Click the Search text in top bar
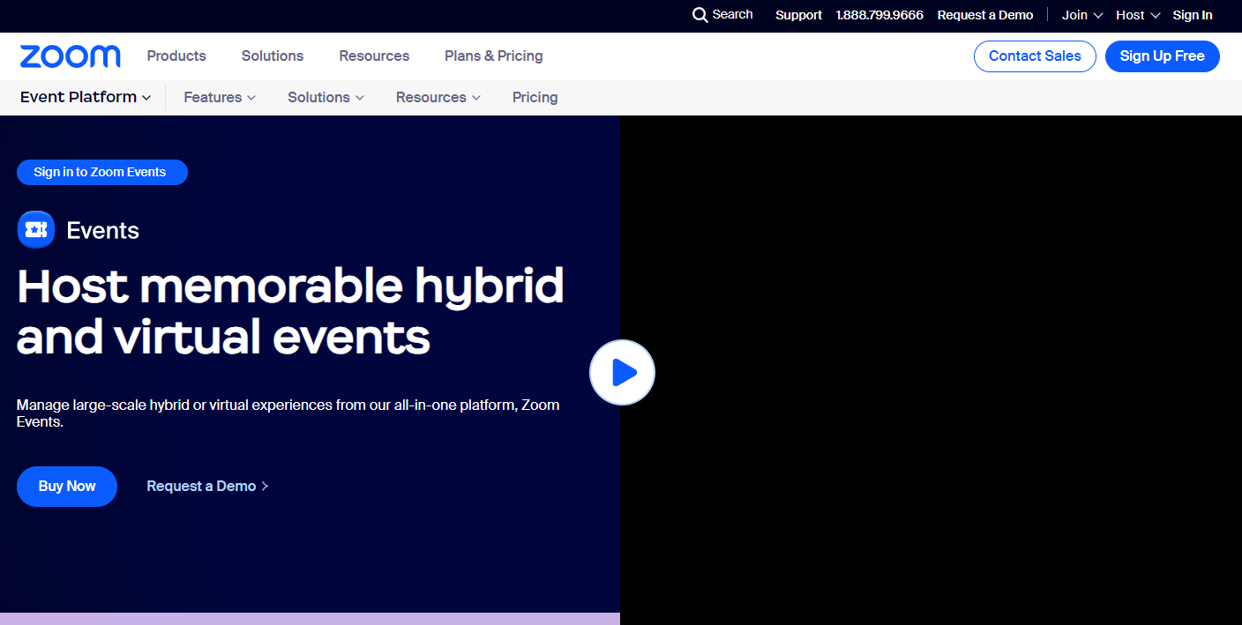 732,15
